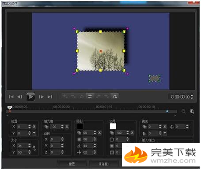The height and width of the screenshot is (170, 201).
Task: Click the white playhead scrubber
Action: tap(10, 108)
